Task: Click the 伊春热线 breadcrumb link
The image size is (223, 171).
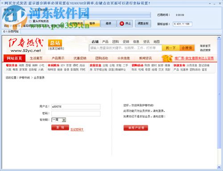Action: pyautogui.click(x=25, y=78)
